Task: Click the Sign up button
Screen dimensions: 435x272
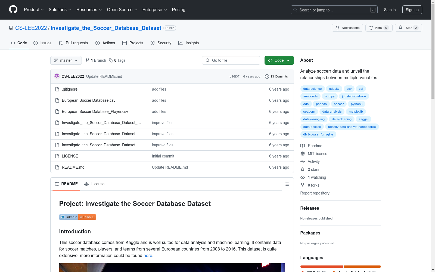Action: pos(412,10)
